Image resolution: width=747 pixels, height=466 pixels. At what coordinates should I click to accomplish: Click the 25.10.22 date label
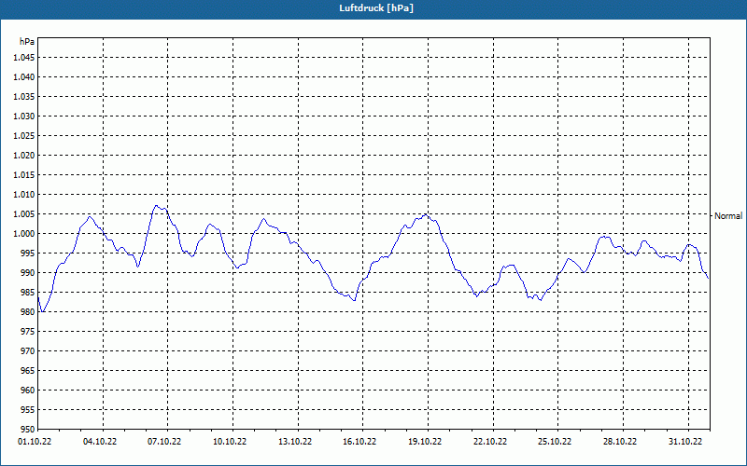click(x=555, y=442)
